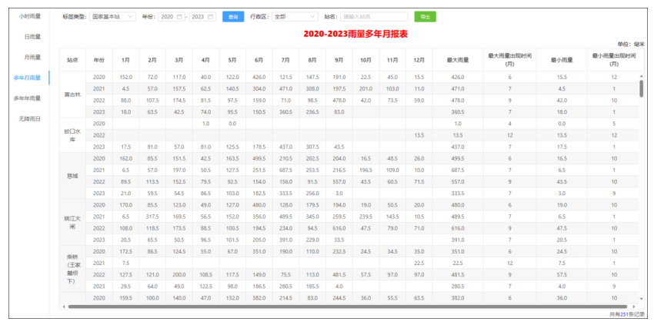Open the 标签类型 dropdown showing 国家基本站

pos(112,17)
